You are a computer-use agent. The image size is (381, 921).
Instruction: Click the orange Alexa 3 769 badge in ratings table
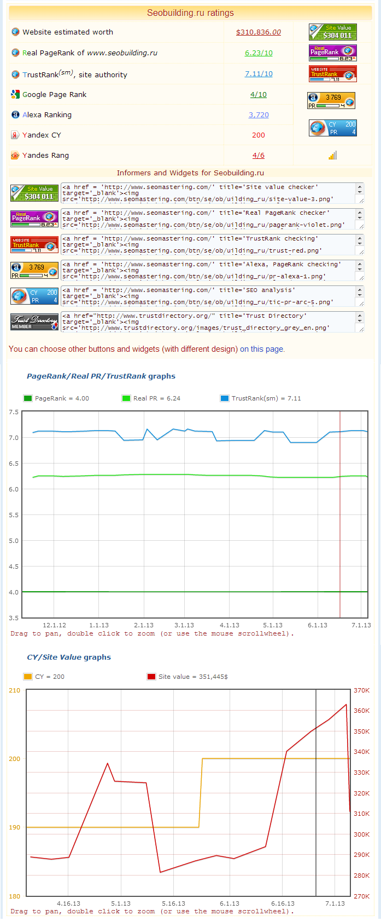(x=331, y=100)
